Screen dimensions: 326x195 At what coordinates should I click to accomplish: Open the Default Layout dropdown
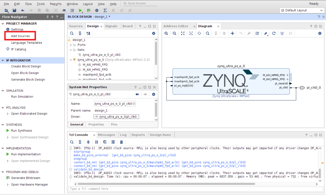301,10
